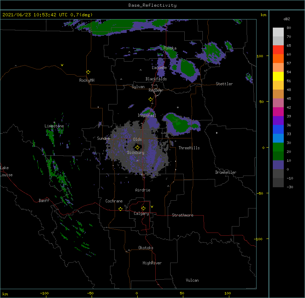Pick the red 65 dBZ color swatch
305x298 pixels.
[x=278, y=50]
